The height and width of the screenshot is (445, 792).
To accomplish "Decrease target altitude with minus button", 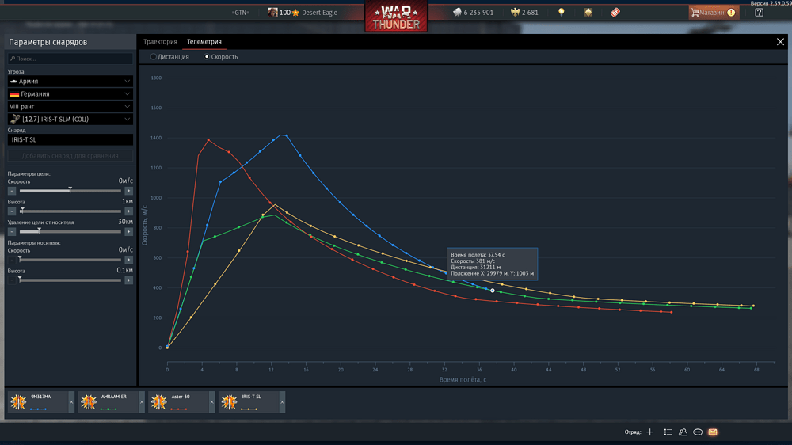I will click(x=12, y=211).
